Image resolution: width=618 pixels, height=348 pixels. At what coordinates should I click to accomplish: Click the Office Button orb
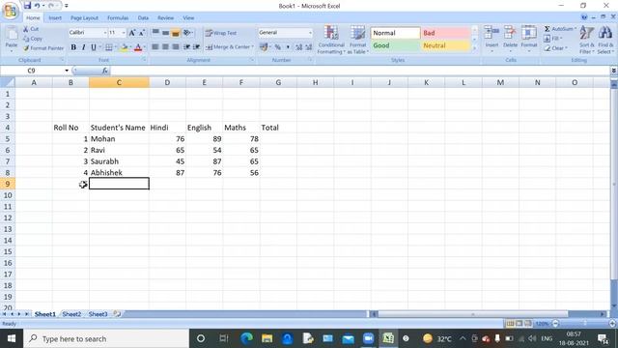click(11, 11)
